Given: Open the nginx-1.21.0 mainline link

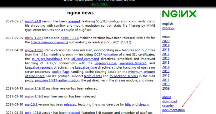Looking at the screenshot, I should pyautogui.click(x=69, y=38).
